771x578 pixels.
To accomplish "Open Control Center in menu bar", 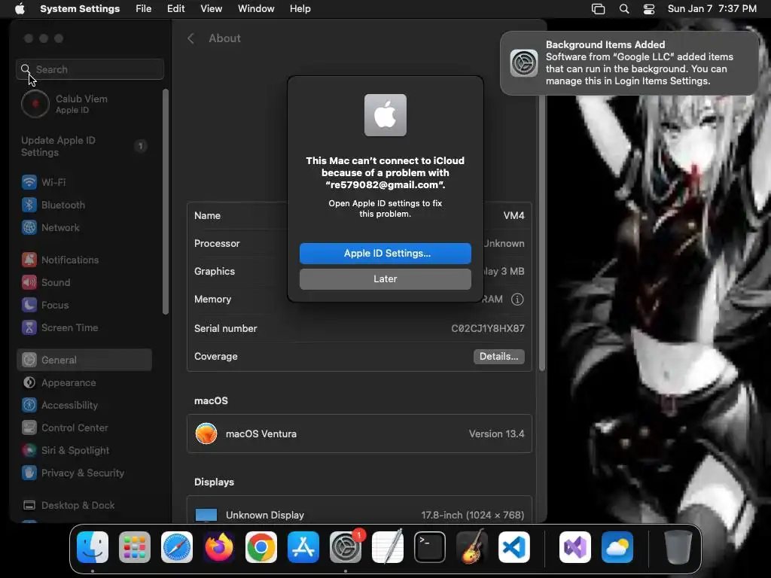I will pyautogui.click(x=649, y=9).
